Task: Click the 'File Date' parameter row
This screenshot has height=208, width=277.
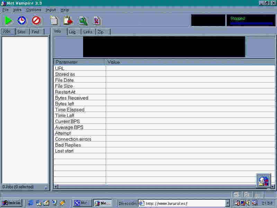Action: (x=164, y=80)
